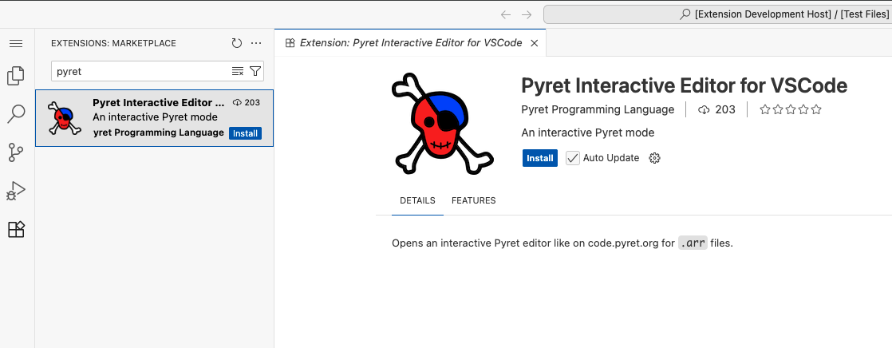
Task: Click the 203 install count in the list item
Action: (247, 102)
